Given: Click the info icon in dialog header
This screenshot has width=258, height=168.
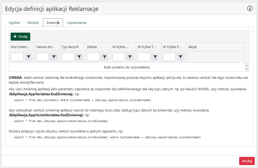Looking at the screenshot, I should click(x=250, y=8).
